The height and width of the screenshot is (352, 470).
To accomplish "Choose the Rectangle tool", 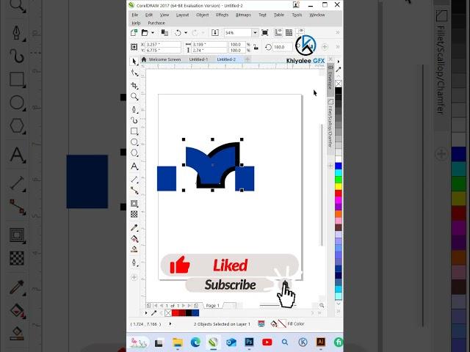I will click(134, 131).
